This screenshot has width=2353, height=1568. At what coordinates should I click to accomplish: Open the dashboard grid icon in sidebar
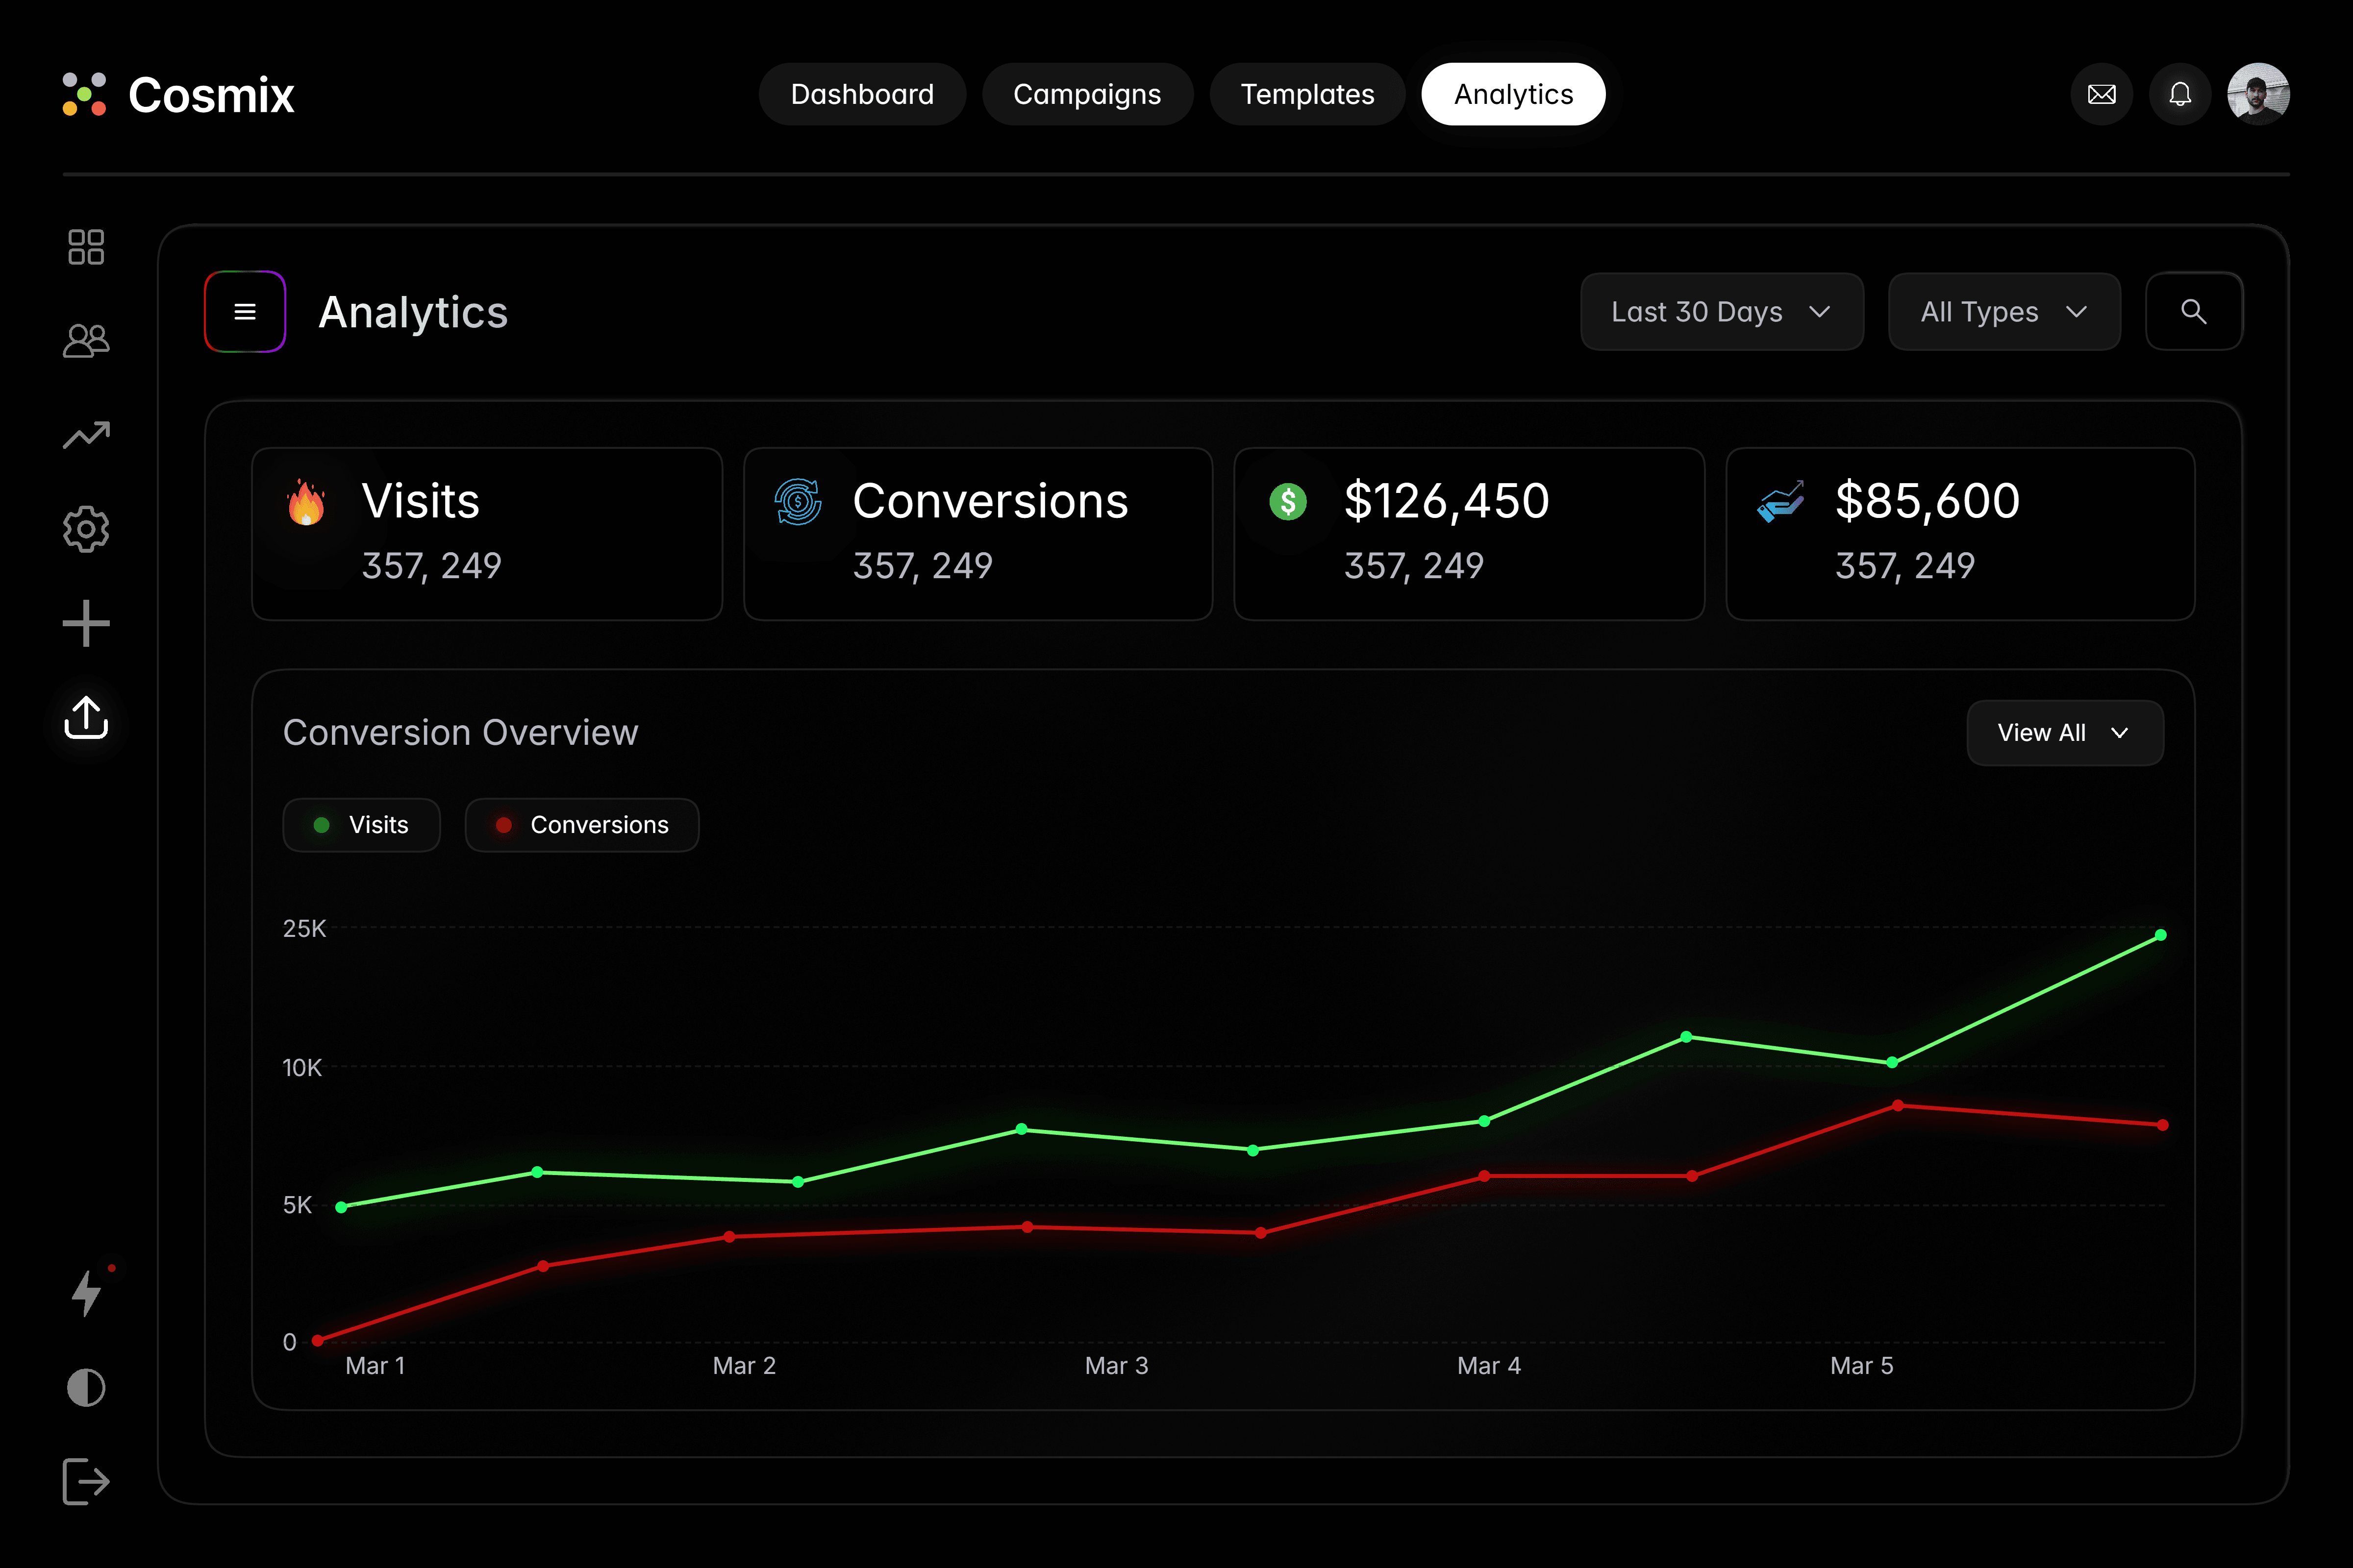click(86, 247)
